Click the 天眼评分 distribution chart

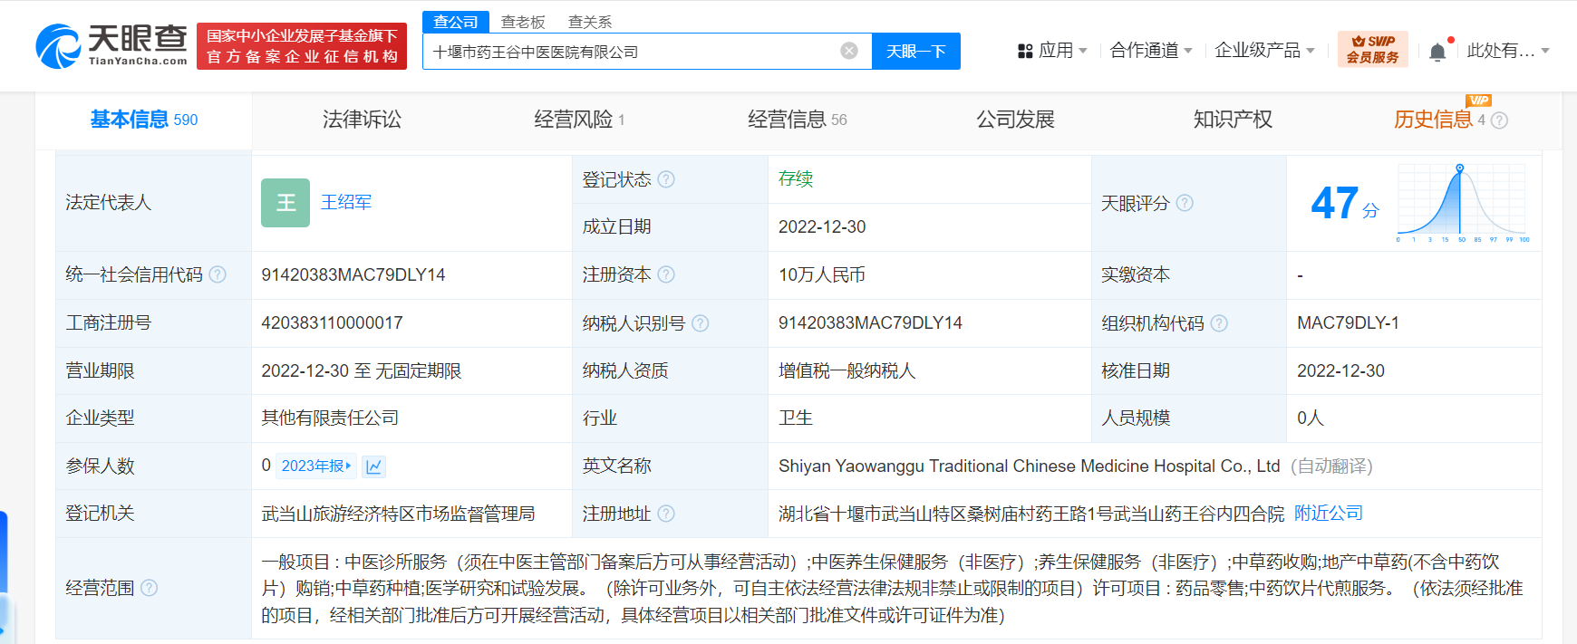[x=1463, y=203]
